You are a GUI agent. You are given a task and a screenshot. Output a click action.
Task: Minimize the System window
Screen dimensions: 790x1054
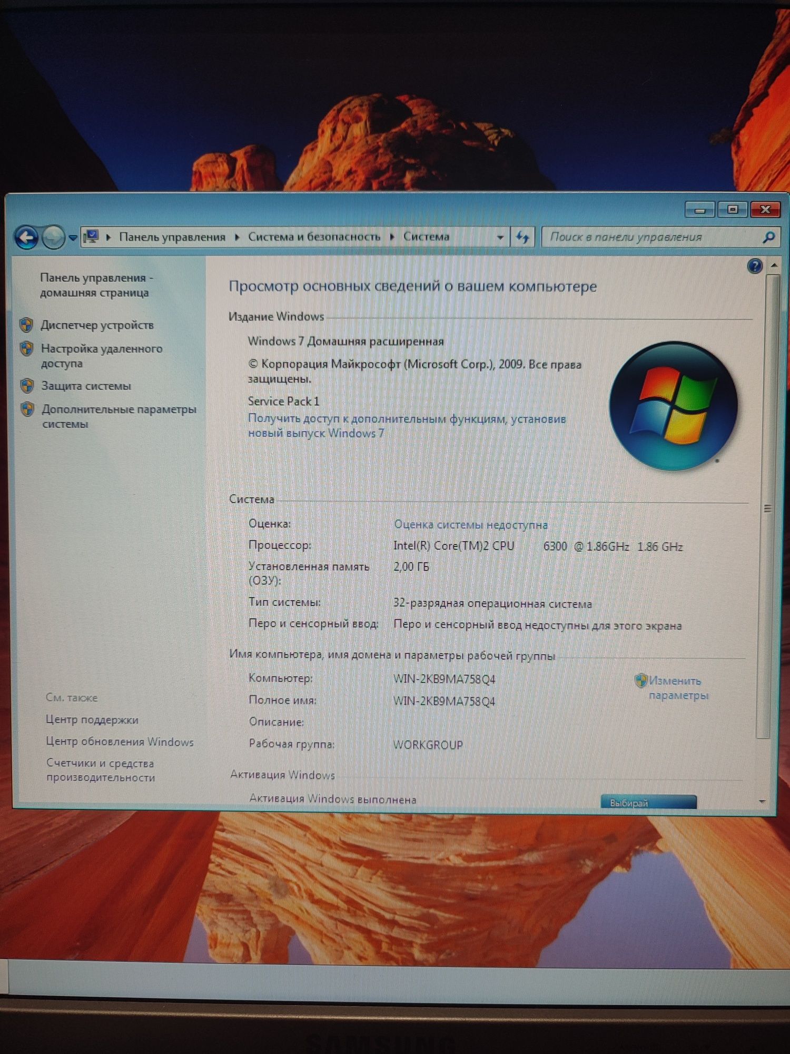pos(700,210)
